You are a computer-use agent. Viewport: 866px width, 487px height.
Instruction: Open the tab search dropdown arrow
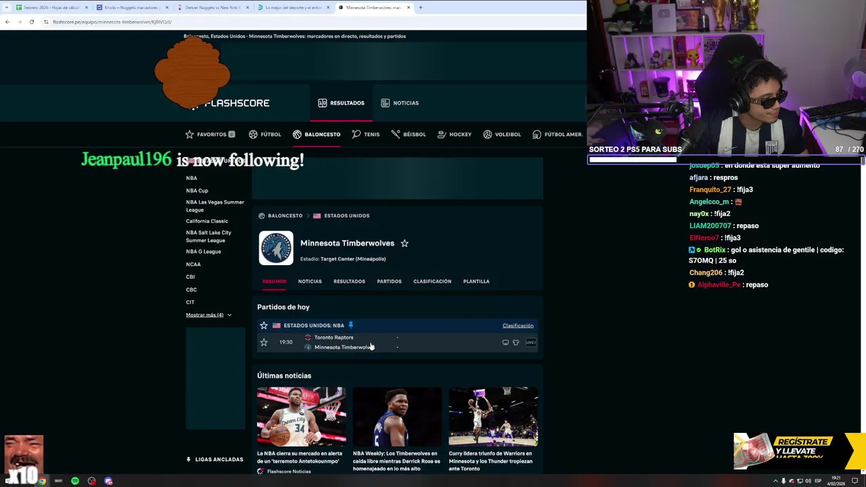[x=7, y=7]
